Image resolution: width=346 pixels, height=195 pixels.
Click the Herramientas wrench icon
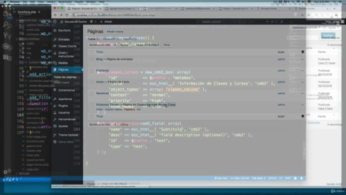(x=55, y=119)
